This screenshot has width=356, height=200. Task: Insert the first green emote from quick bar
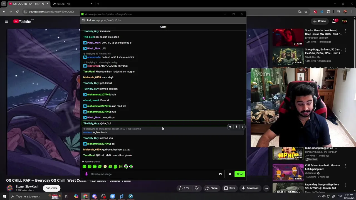point(84,167)
